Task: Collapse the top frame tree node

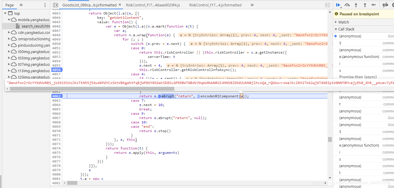Action: (5, 13)
